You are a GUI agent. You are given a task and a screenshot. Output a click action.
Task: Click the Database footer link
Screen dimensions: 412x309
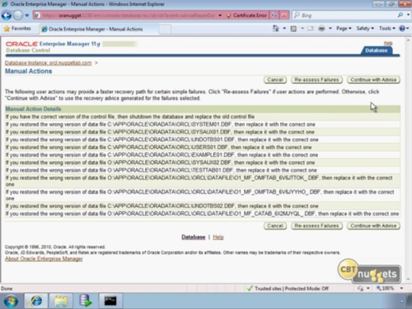pos(194,237)
